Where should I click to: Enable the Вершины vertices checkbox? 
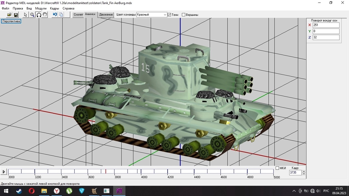point(183,15)
